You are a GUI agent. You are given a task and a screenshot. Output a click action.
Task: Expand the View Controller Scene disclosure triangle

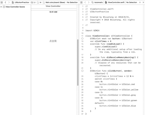click(x=1, y=7)
